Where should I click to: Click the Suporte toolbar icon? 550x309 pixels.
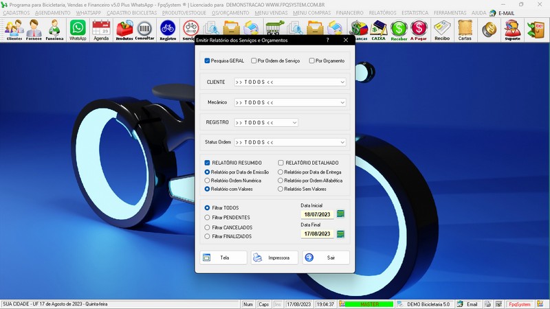point(511,30)
